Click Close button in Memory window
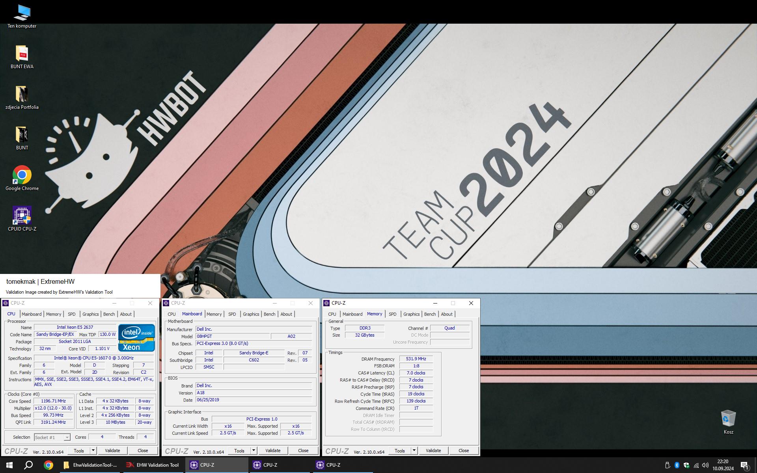 point(464,451)
